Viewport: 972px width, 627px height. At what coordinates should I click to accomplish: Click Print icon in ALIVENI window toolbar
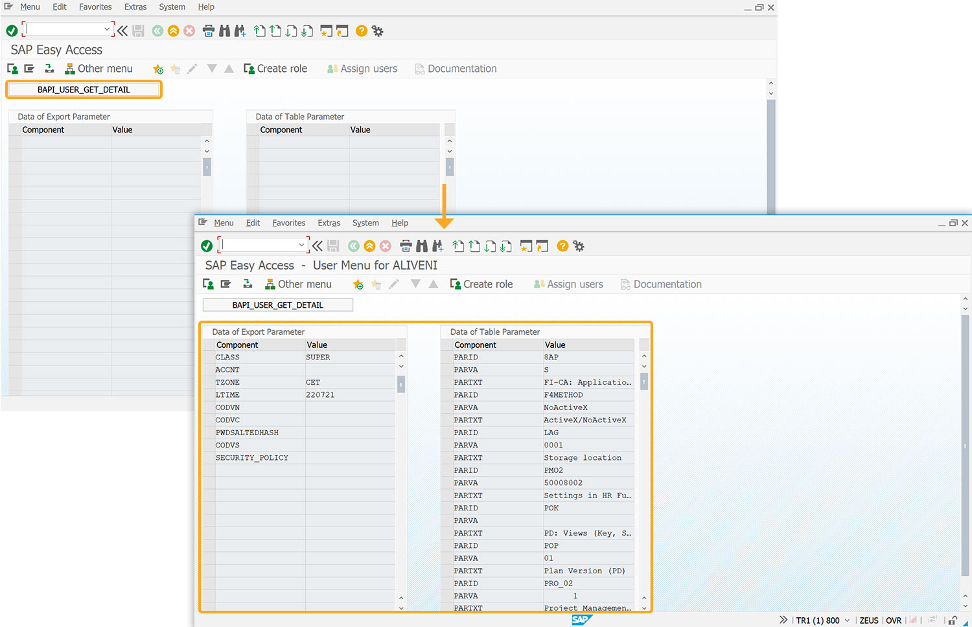[406, 246]
